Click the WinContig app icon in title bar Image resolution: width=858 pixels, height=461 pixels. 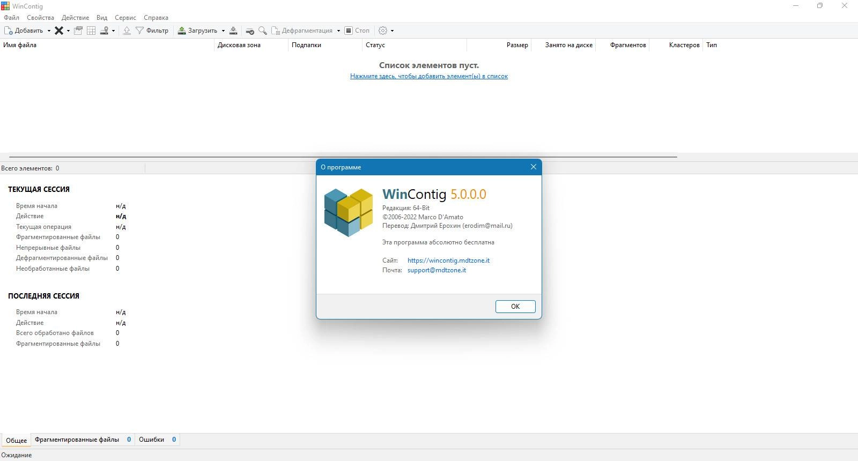pyautogui.click(x=5, y=6)
